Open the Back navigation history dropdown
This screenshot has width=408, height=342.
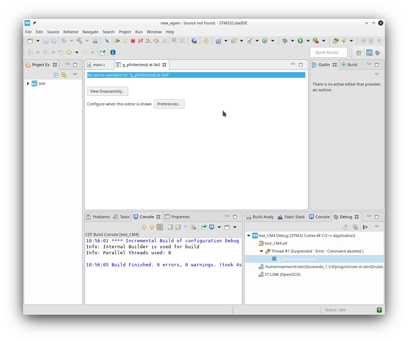point(77,52)
